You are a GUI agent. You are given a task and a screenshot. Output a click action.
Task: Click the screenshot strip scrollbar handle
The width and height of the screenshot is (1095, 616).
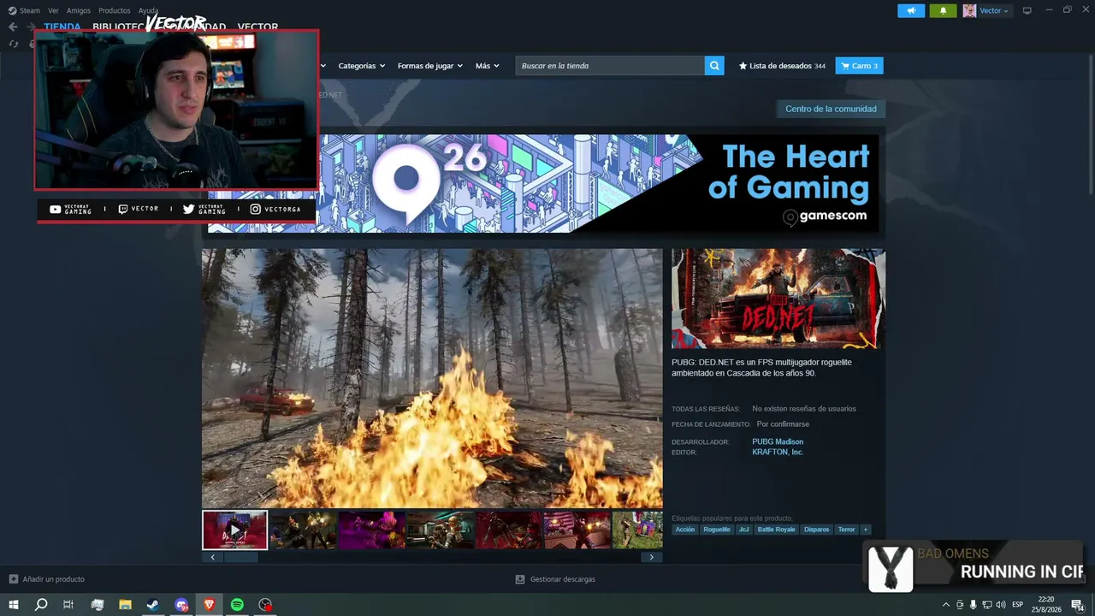click(x=240, y=557)
